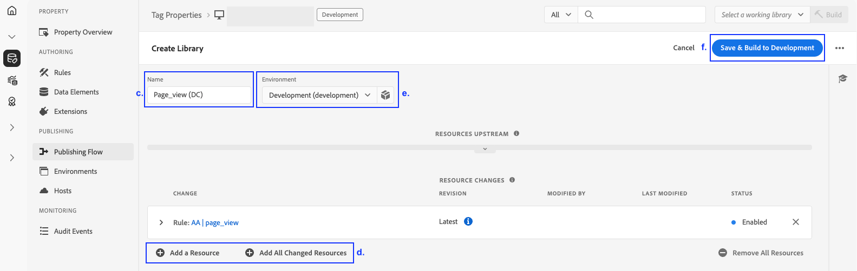Open the Select a working library dropdown
This screenshot has height=271, width=857.
(x=762, y=15)
